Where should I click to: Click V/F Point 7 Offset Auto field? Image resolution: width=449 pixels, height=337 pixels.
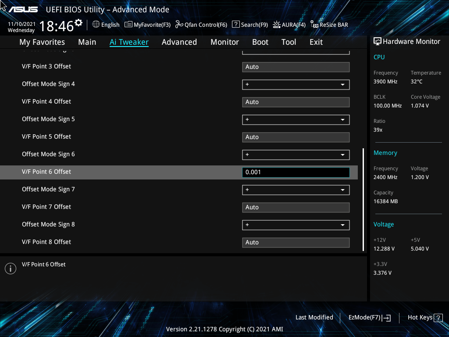pyautogui.click(x=296, y=208)
